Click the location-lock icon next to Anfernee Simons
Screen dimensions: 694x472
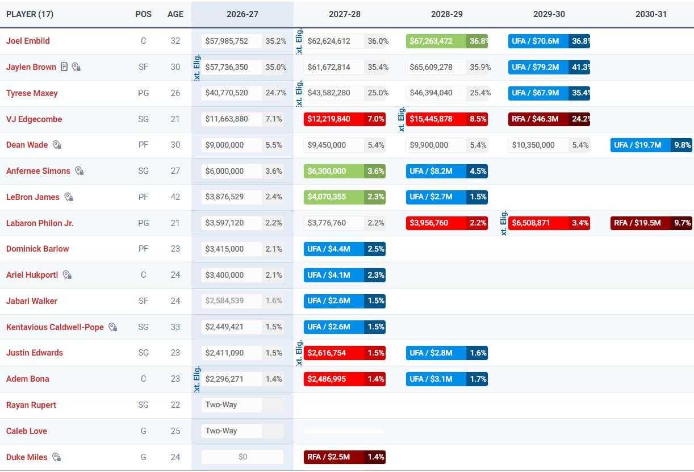coord(80,171)
